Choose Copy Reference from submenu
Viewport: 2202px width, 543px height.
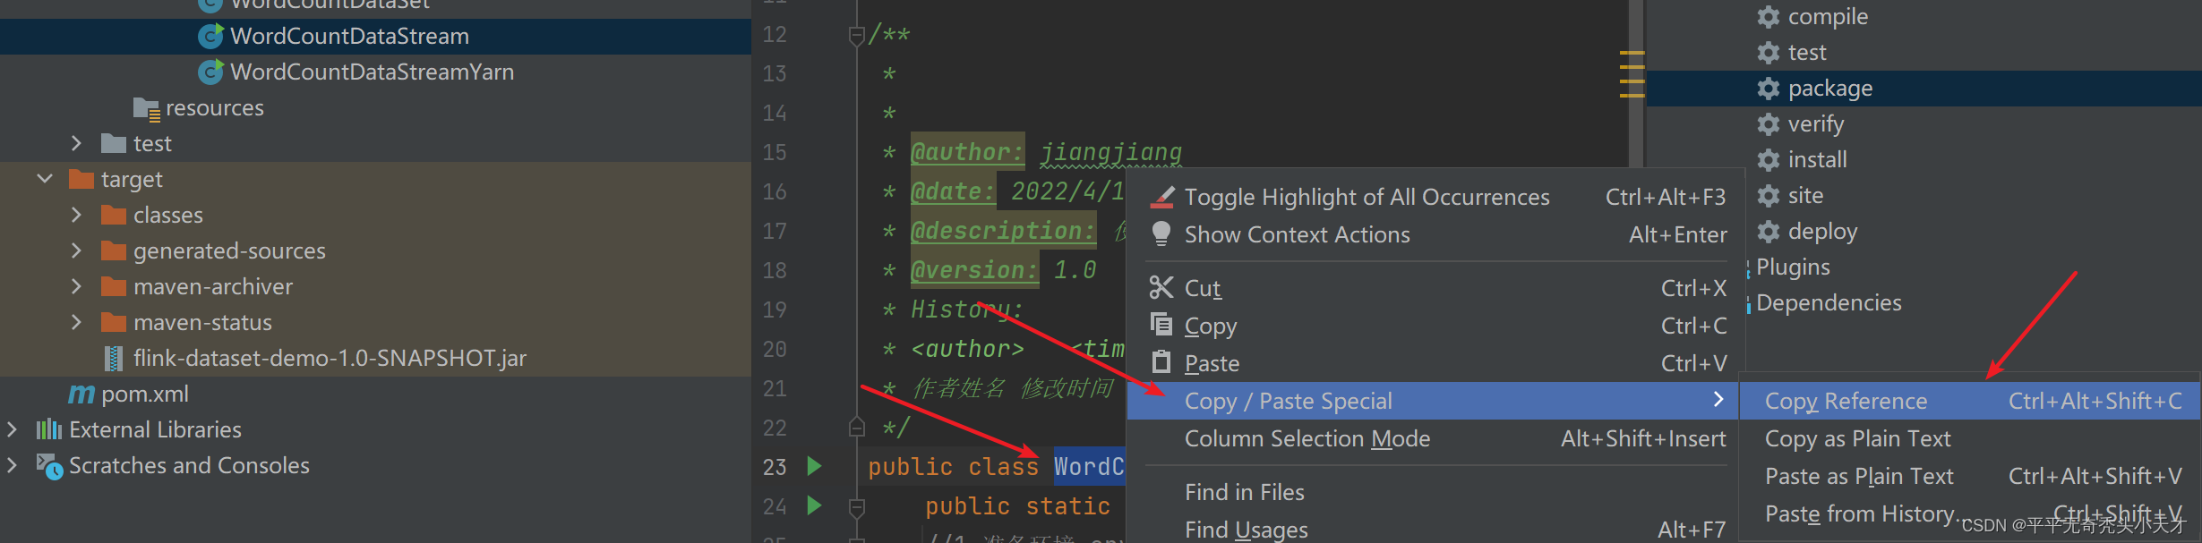click(x=1969, y=401)
